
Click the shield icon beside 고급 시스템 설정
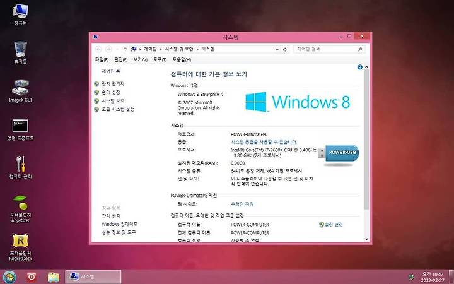[x=96, y=110]
